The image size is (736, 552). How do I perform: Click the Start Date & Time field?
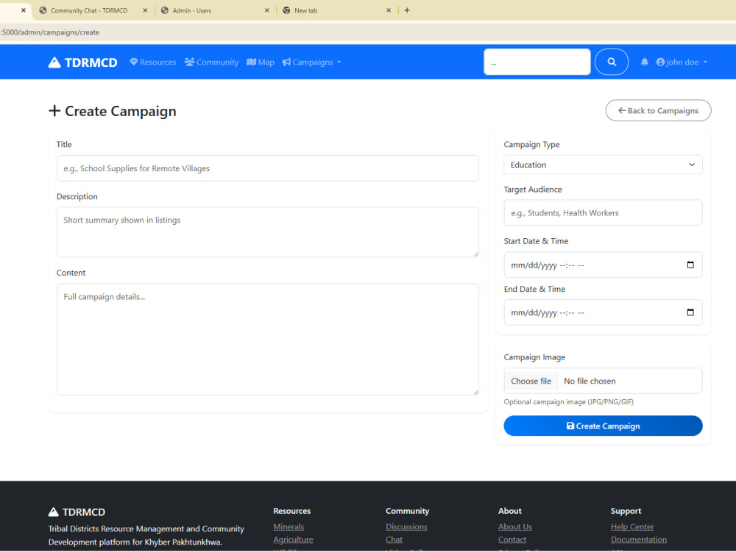[x=603, y=265]
